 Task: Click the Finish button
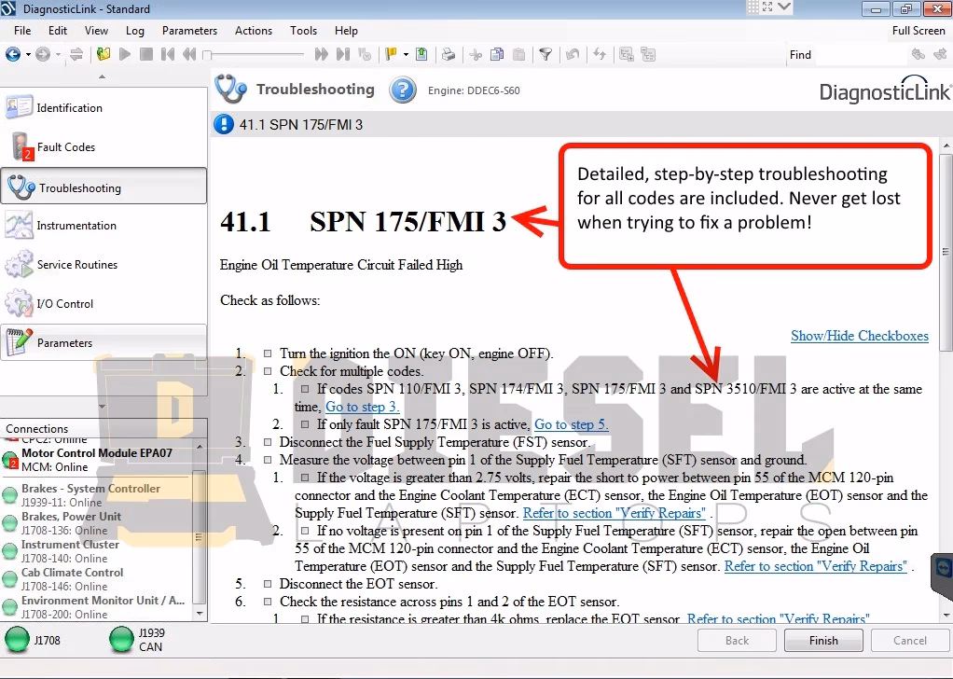point(823,641)
